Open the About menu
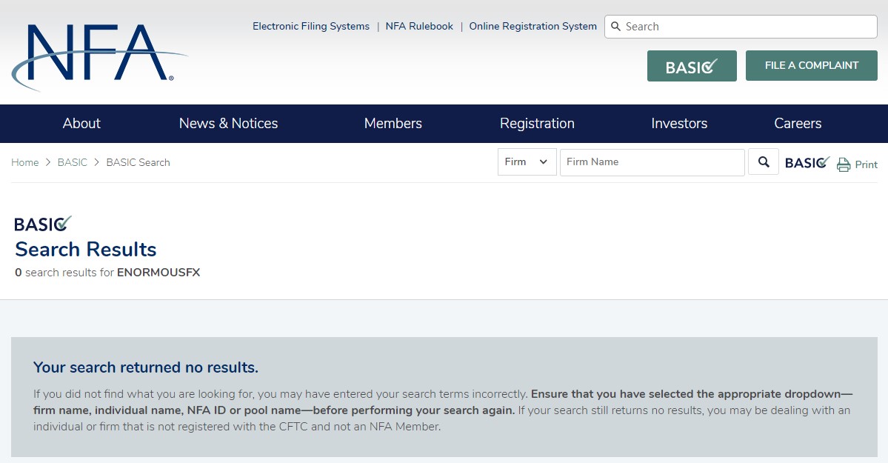The image size is (888, 463). coord(81,124)
